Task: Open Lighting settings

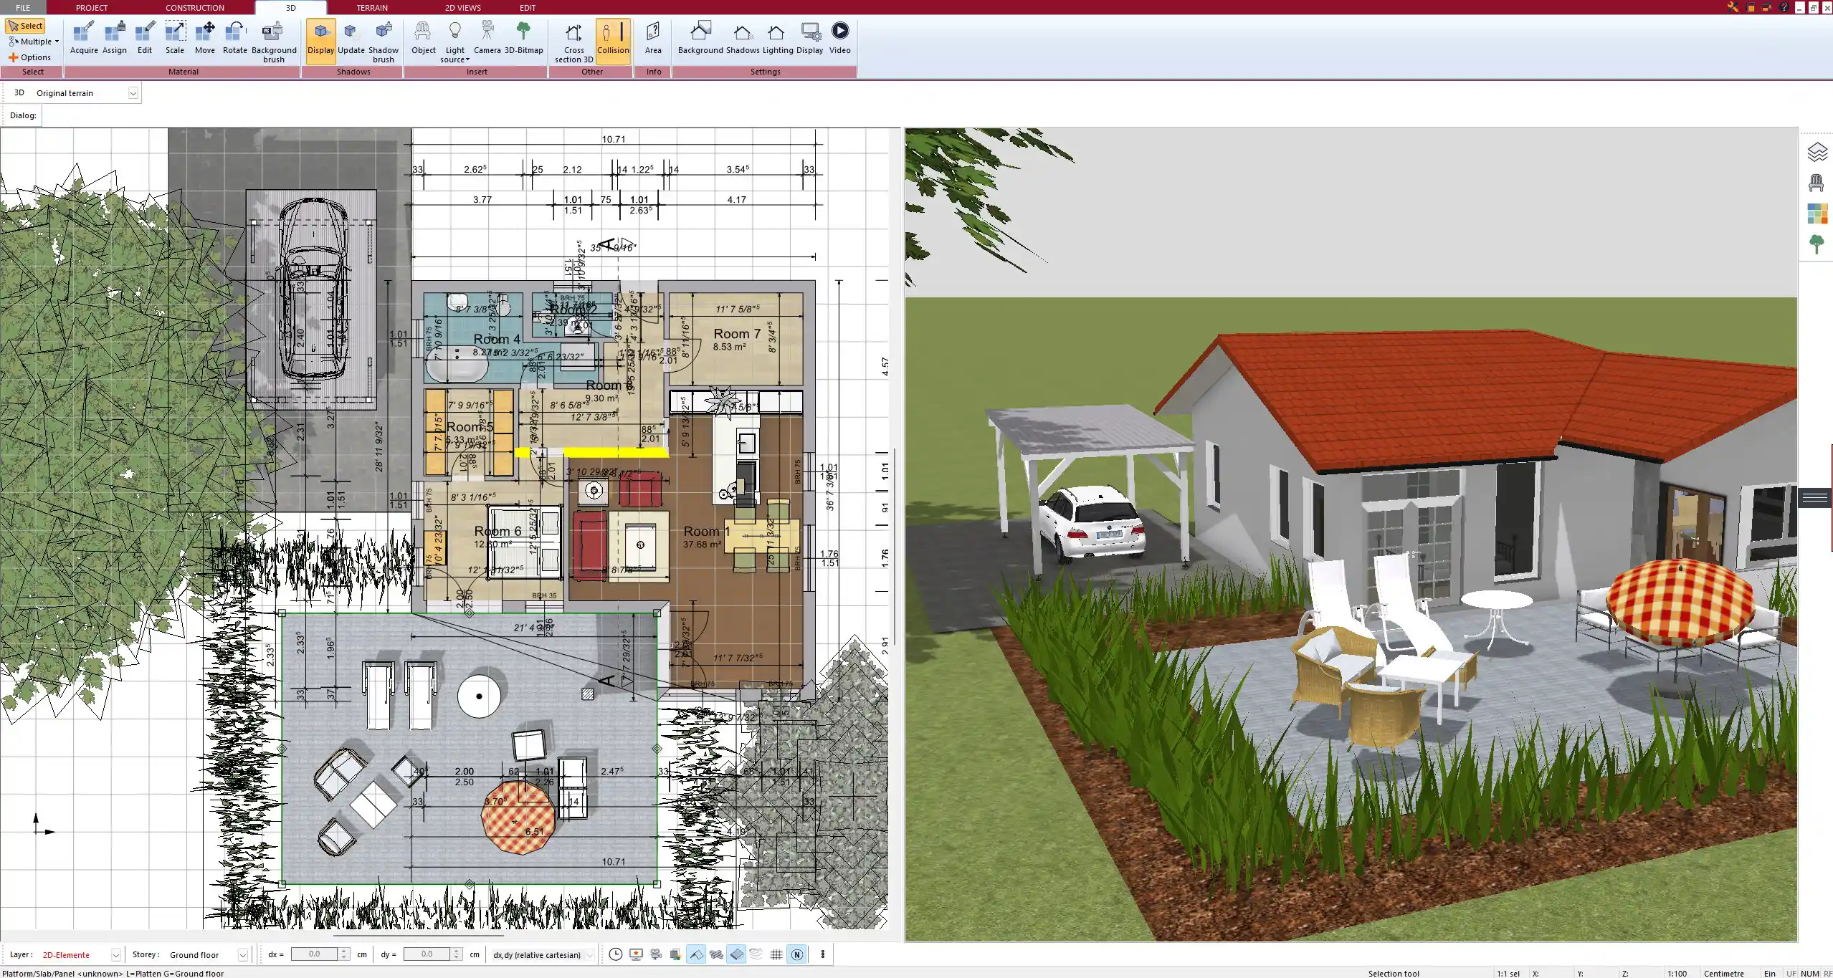Action: point(778,38)
